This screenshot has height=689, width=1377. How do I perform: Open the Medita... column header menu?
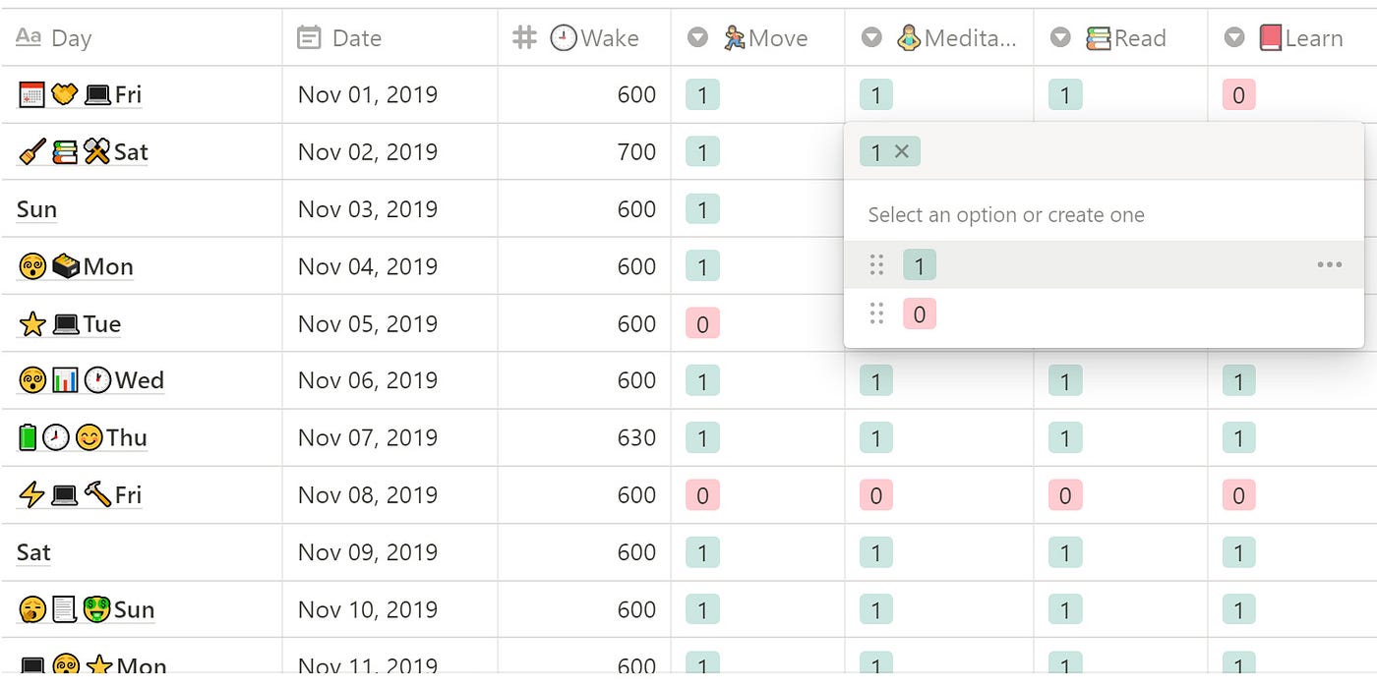click(938, 37)
